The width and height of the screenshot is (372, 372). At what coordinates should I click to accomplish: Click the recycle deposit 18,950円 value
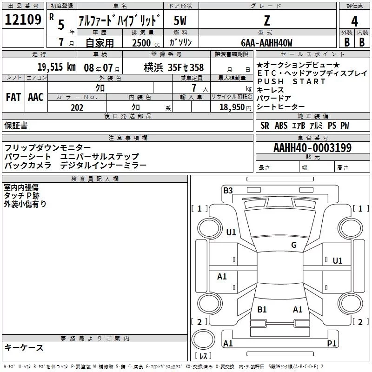(232, 107)
